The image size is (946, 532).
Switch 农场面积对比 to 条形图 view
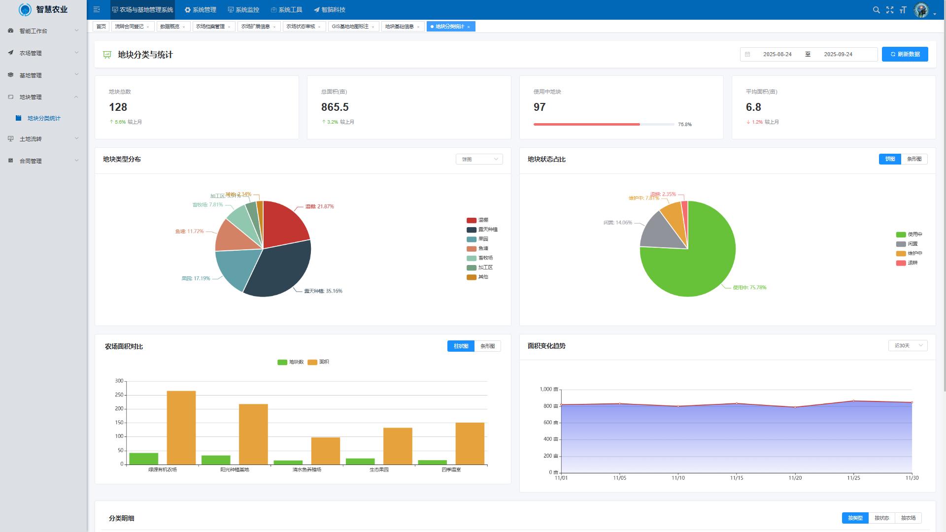click(x=487, y=346)
